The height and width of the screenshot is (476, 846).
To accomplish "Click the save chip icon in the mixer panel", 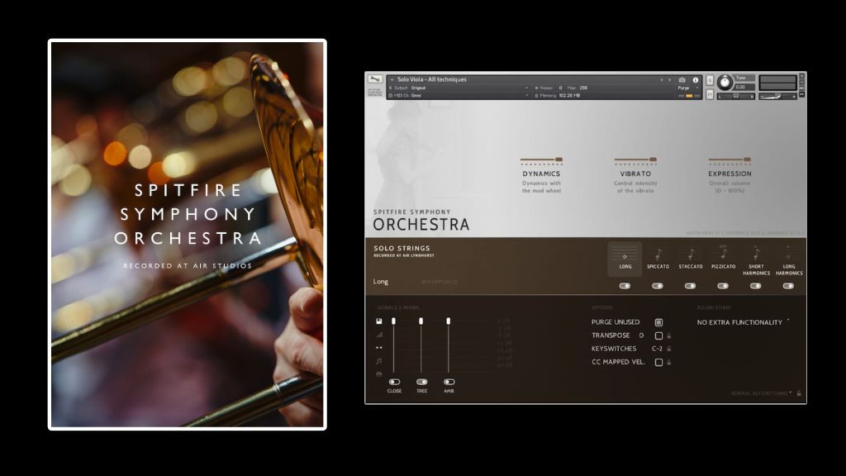I will [x=378, y=321].
